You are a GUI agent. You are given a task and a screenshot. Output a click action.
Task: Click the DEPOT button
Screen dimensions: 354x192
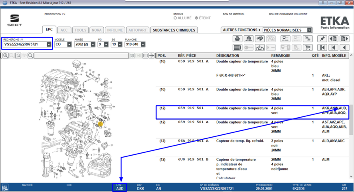[297, 39]
